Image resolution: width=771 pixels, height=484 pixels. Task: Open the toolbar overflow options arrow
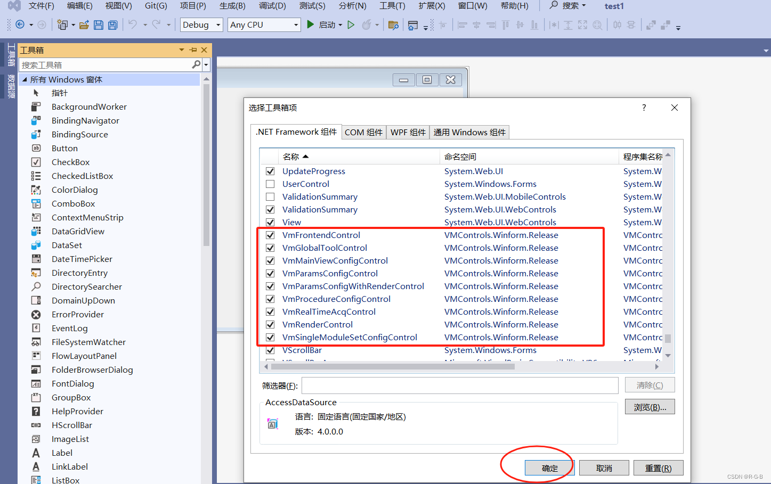pos(678,28)
